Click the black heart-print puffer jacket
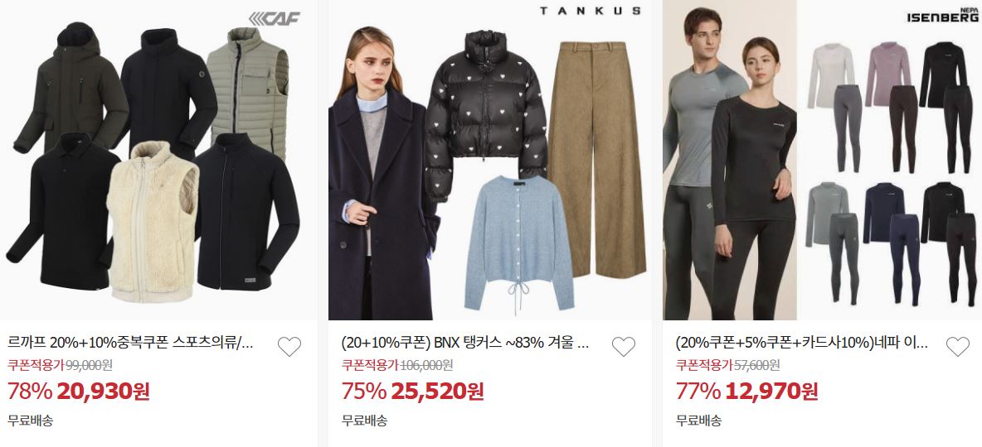The image size is (982, 447). point(486,116)
